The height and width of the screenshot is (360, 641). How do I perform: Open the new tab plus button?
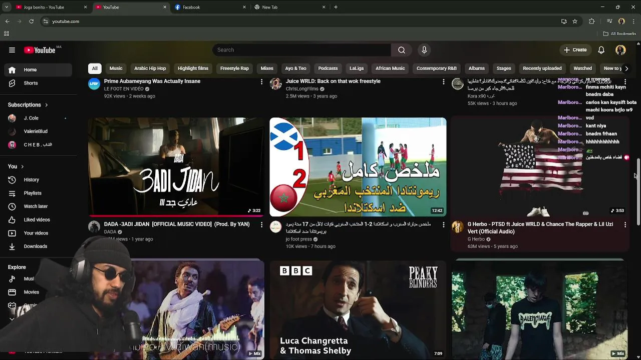336,7
